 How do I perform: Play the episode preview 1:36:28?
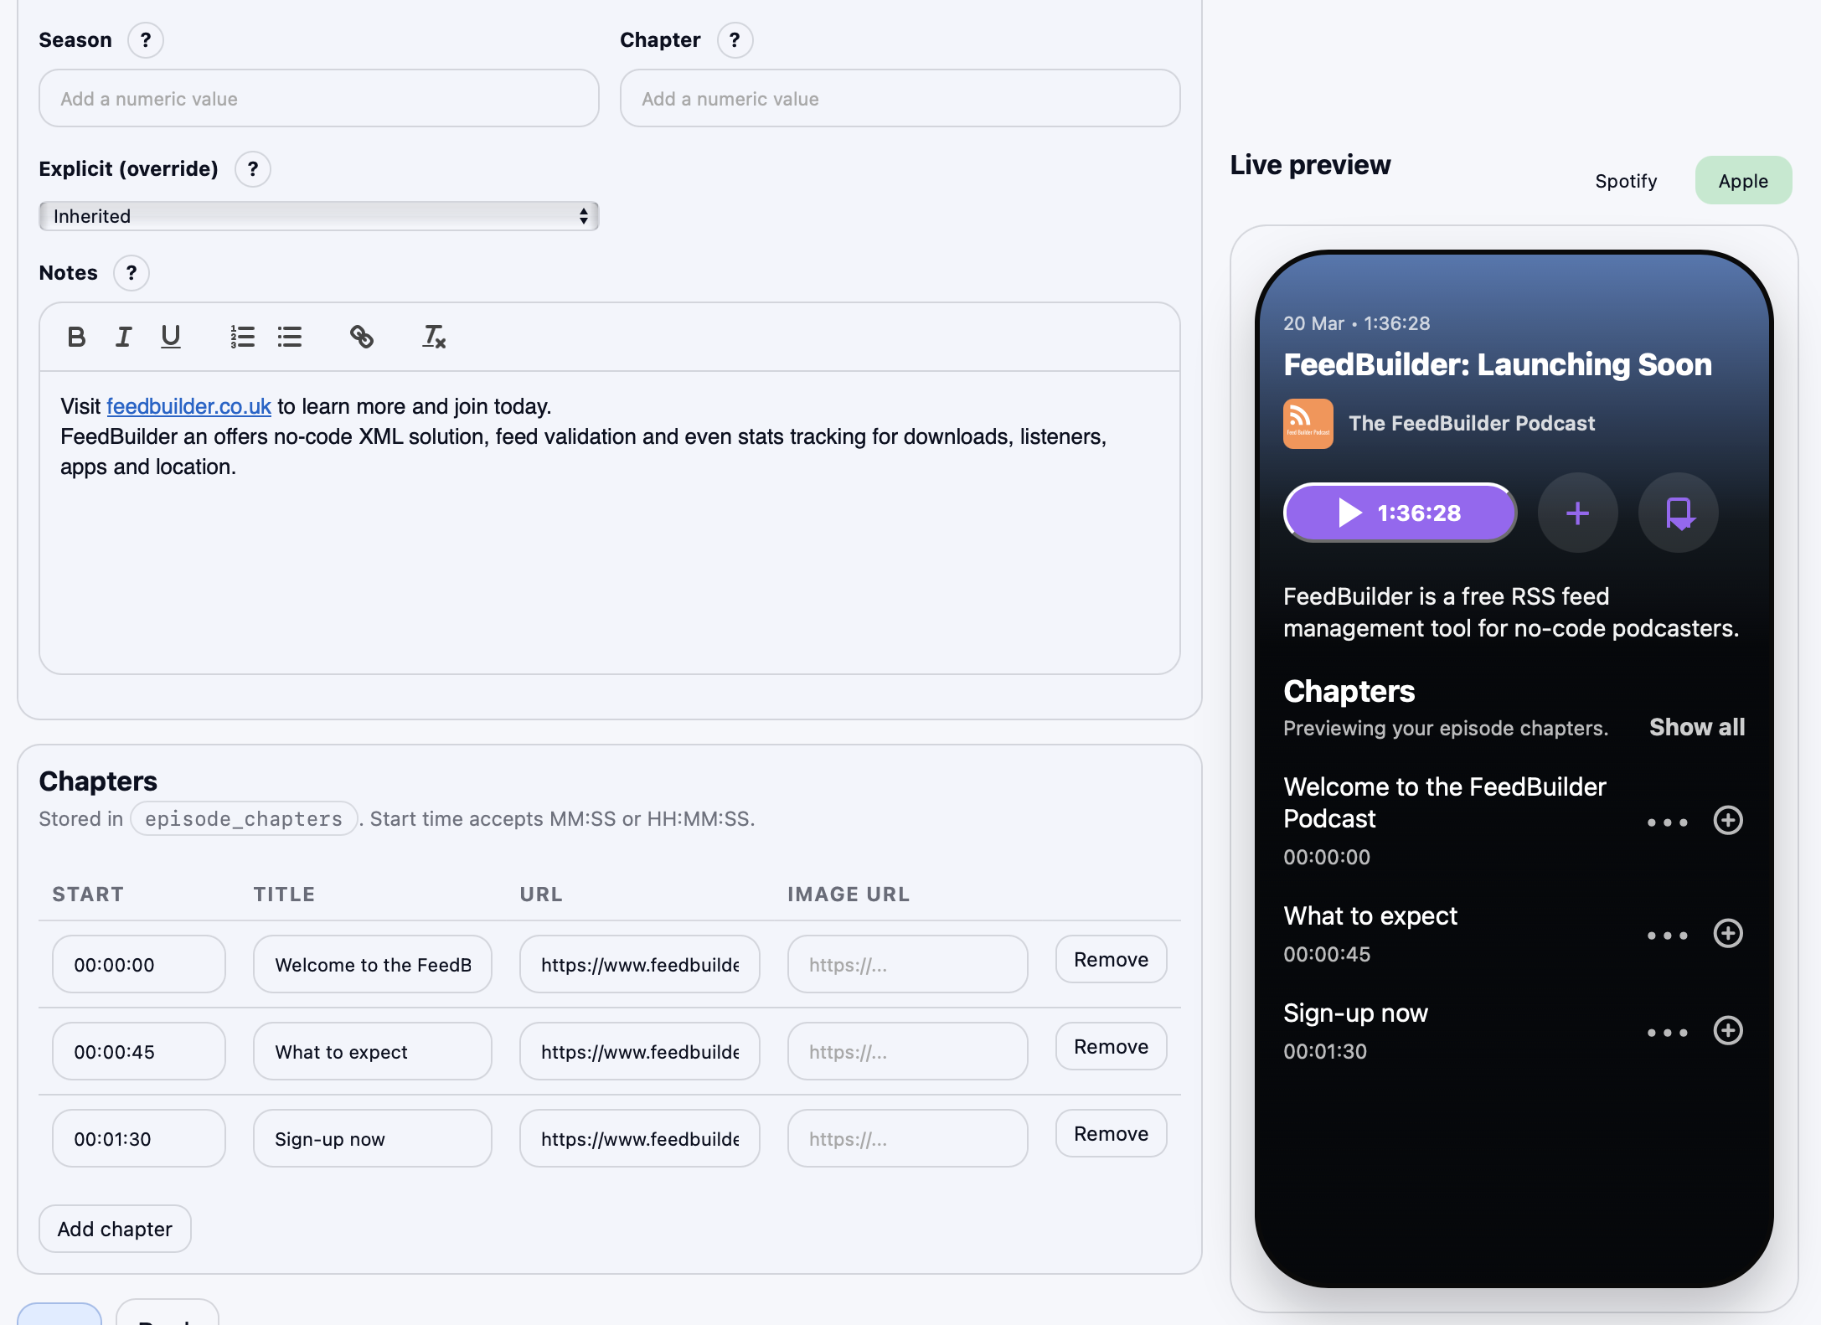[x=1400, y=513]
